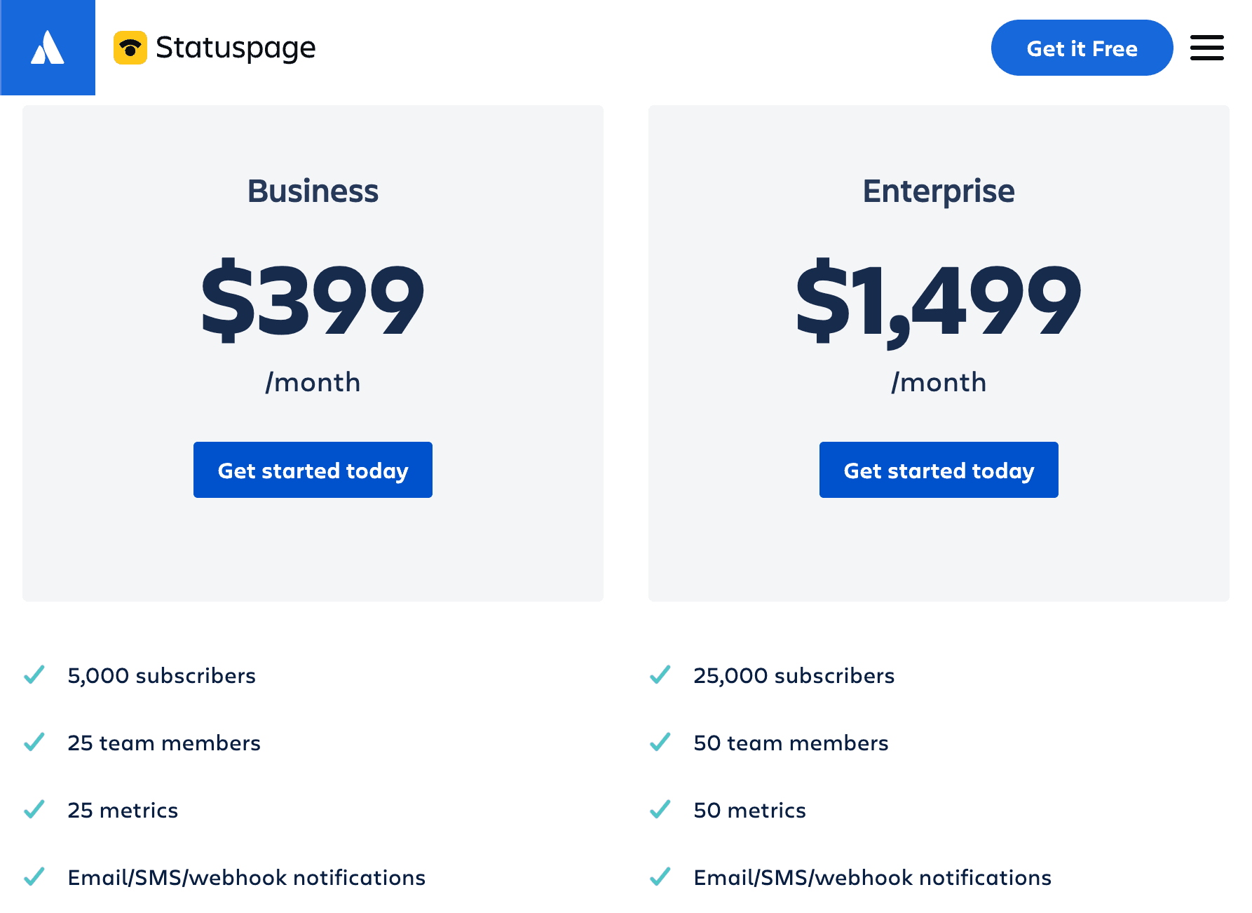Click the checkmark beside 50 team members
1252x913 pixels.
point(660,743)
